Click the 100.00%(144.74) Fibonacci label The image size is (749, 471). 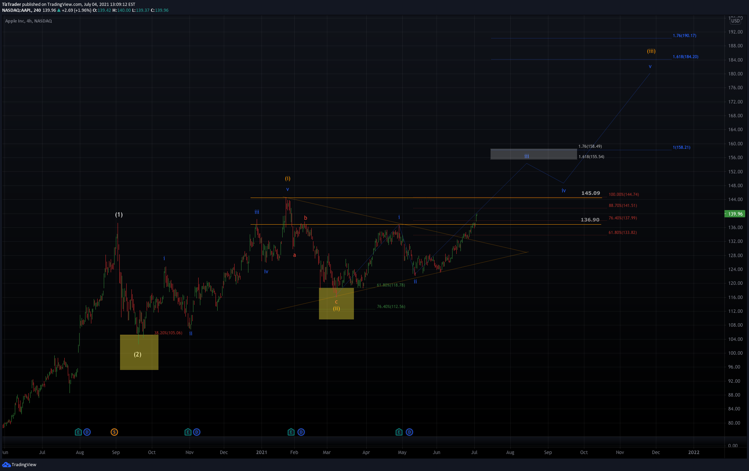coord(624,194)
